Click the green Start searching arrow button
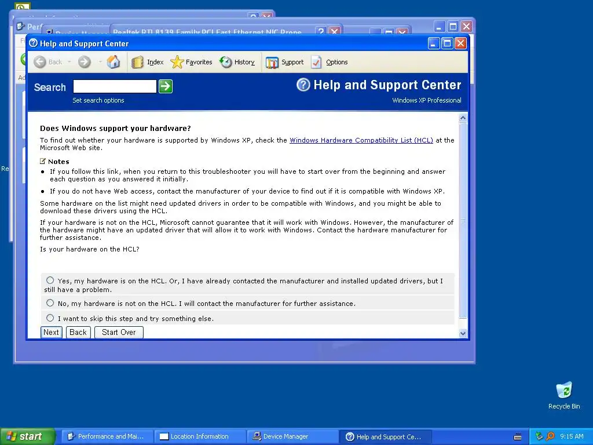Image resolution: width=593 pixels, height=445 pixels. [165, 86]
